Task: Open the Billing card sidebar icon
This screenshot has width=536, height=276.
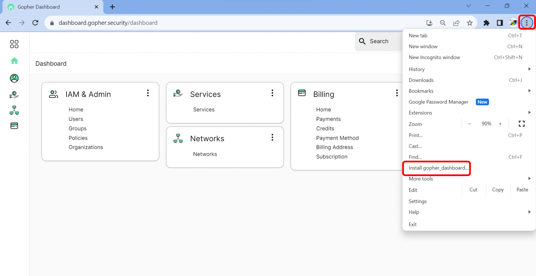Action: pyautogui.click(x=14, y=126)
